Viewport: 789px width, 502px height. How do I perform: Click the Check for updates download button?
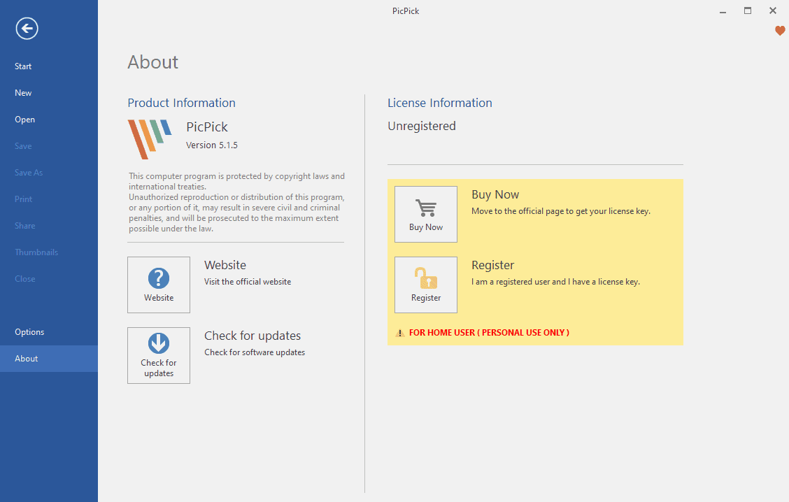coord(159,356)
